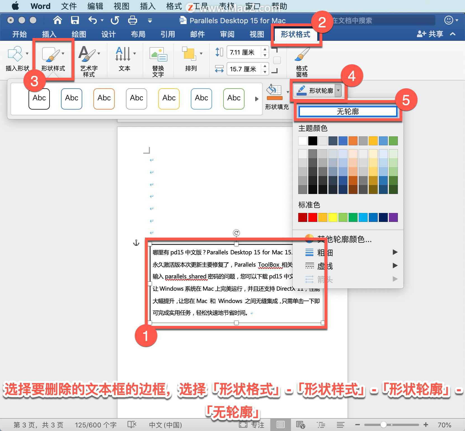Decrease the shape width with the down stepper
Screen dimensions: 465x431
pos(265,72)
